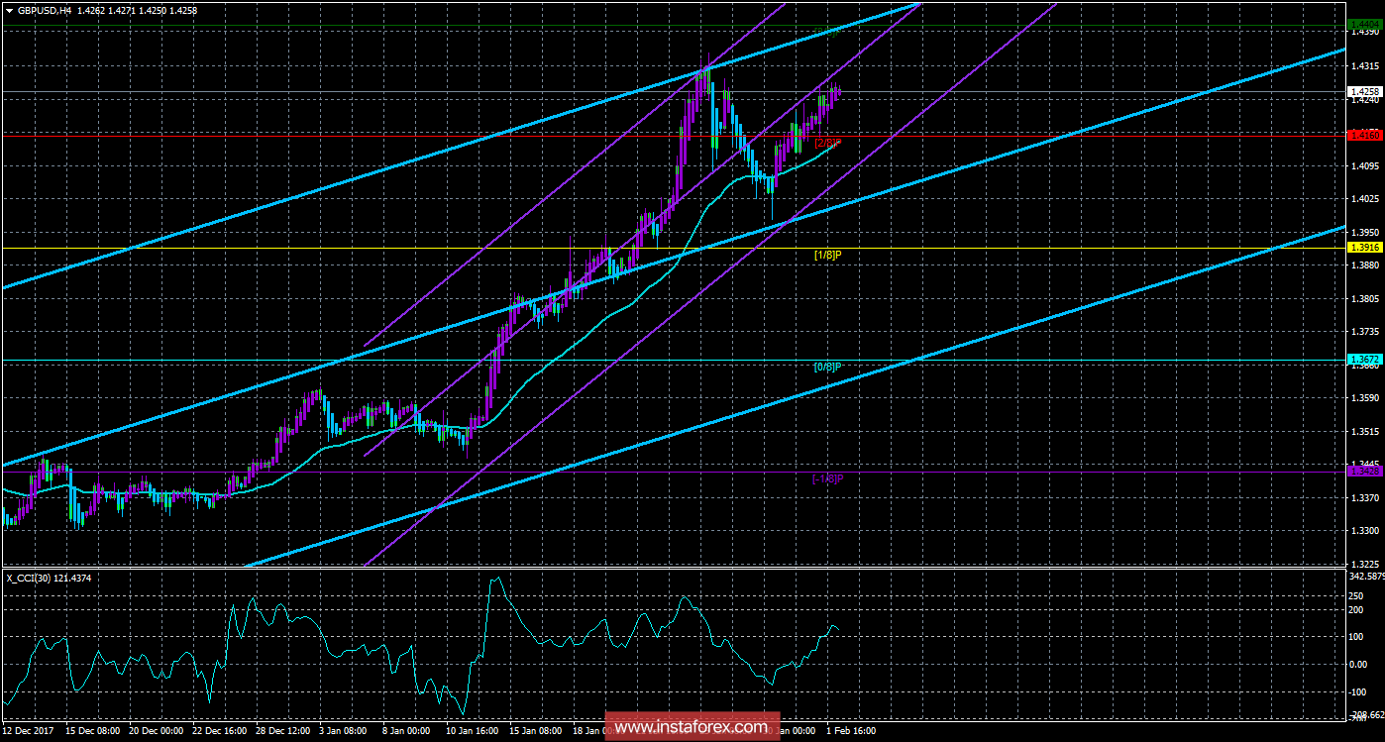The width and height of the screenshot is (1385, 742).
Task: Select the red 1.4160 level price tag
Action: coord(1365,134)
